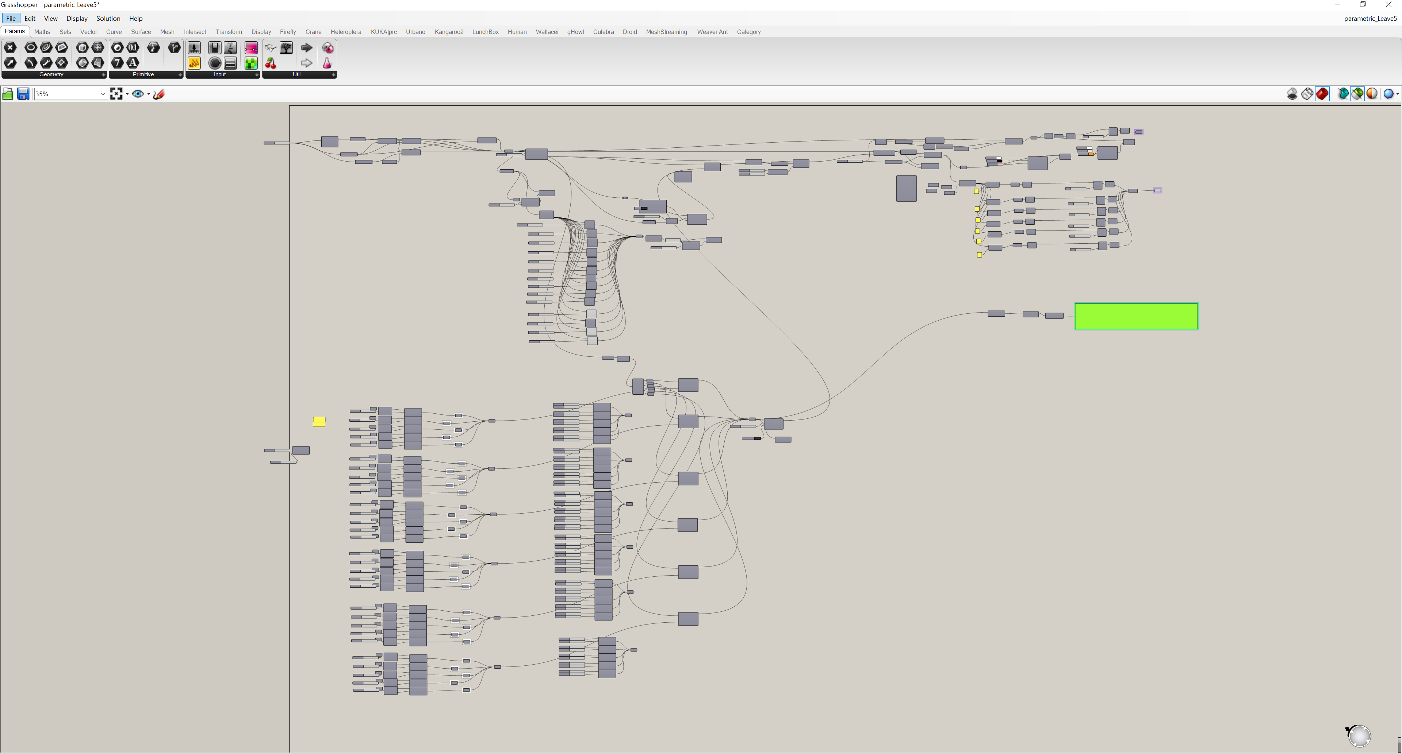Expand the Util panel plus

pos(334,75)
